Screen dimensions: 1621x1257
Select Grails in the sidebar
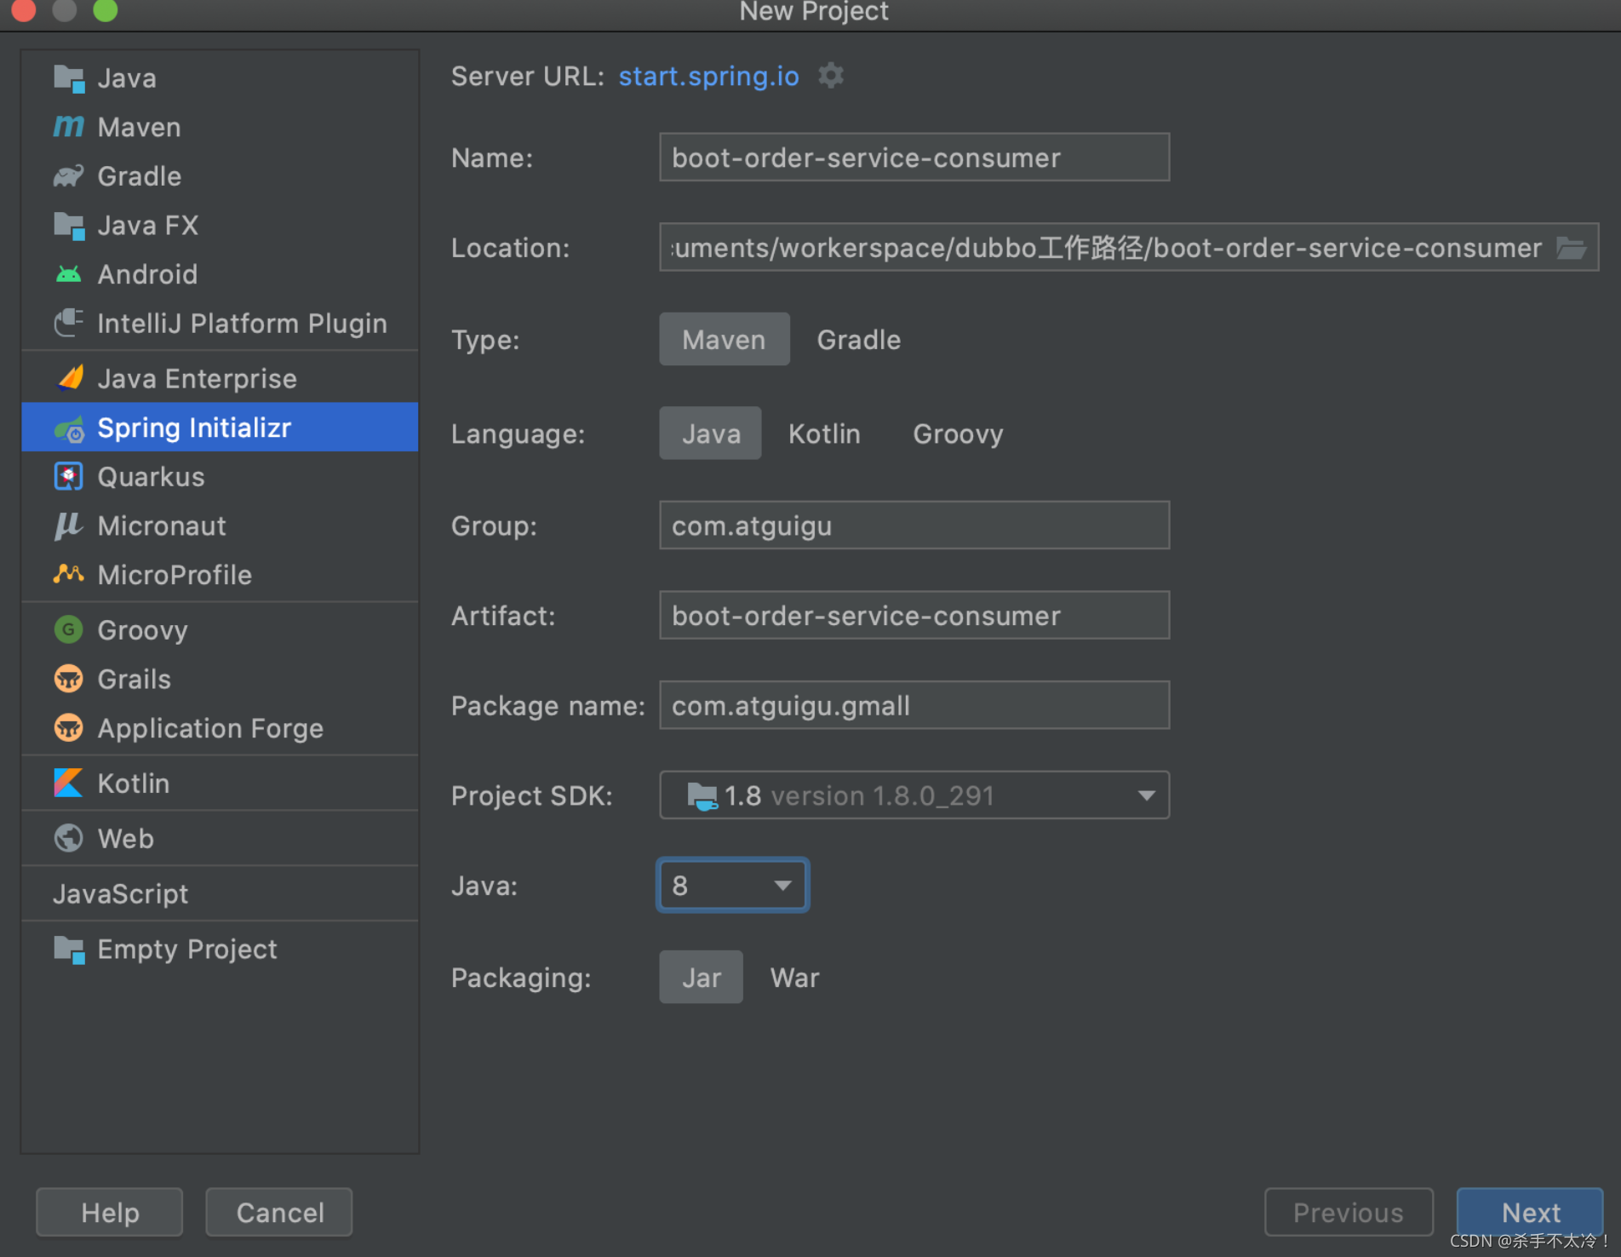(x=220, y=679)
